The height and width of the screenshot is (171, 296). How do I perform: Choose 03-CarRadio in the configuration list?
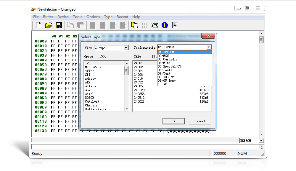168,59
